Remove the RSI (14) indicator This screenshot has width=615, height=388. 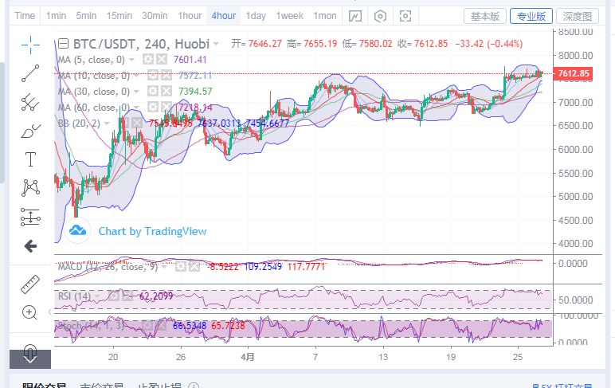127,296
